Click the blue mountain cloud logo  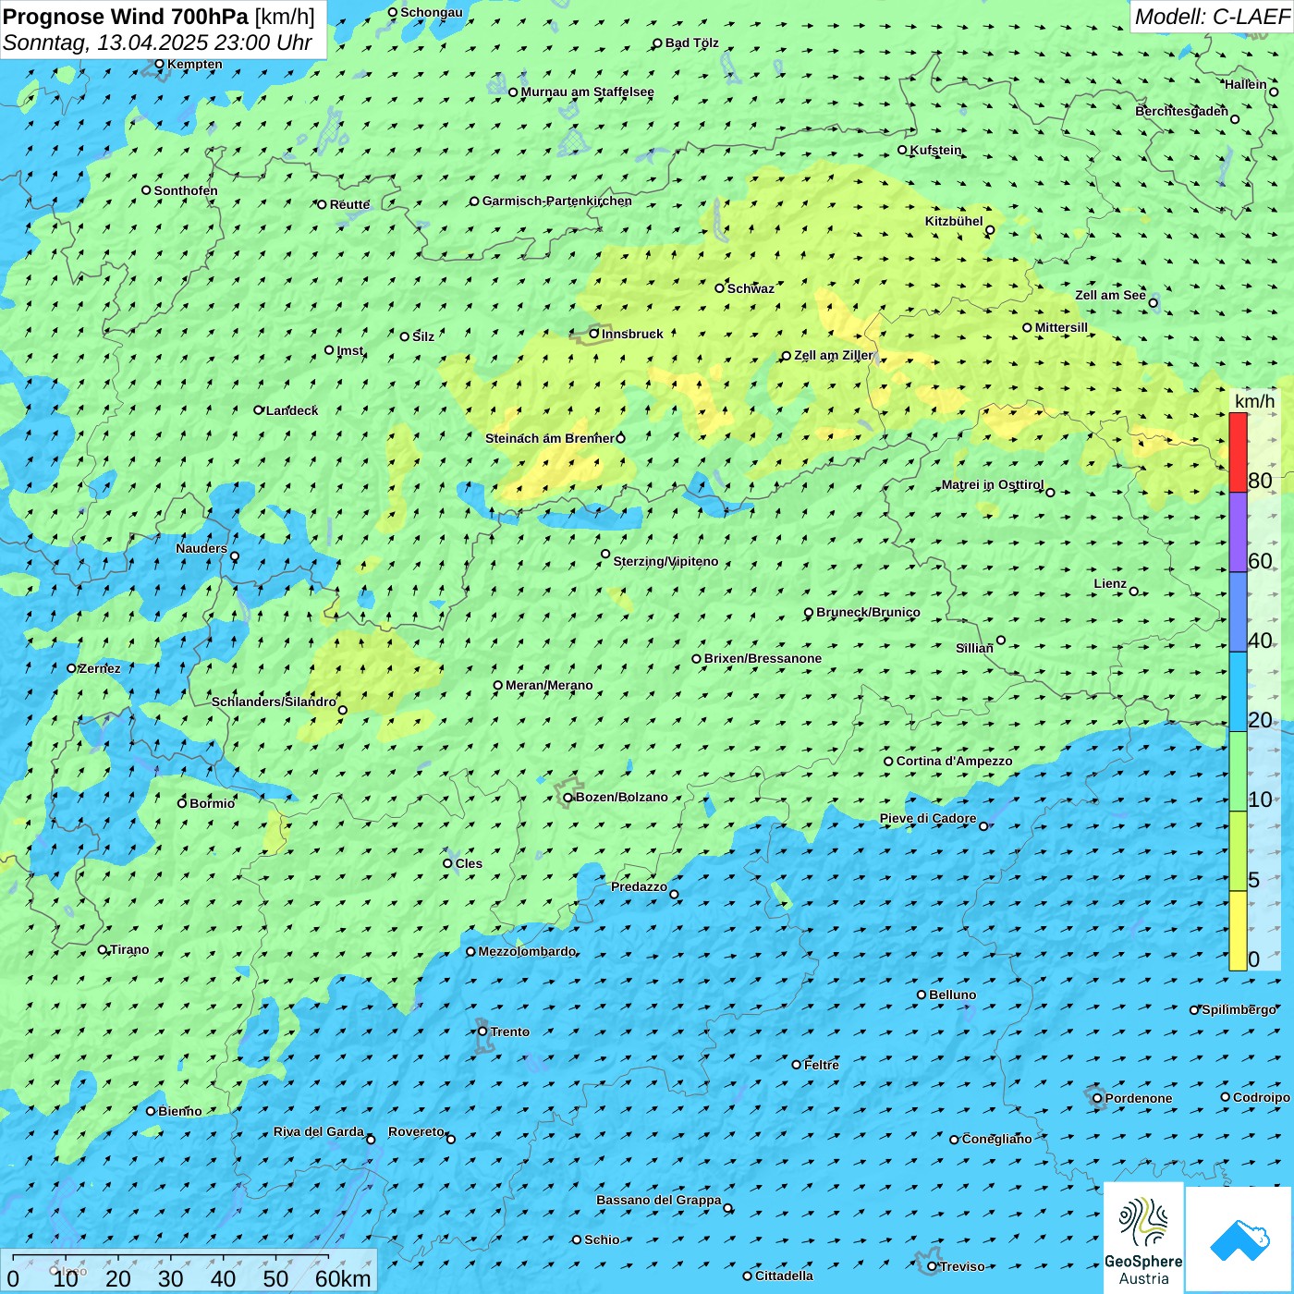point(1239,1239)
